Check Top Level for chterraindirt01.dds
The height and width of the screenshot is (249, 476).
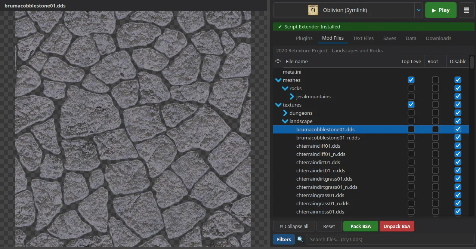pos(411,162)
